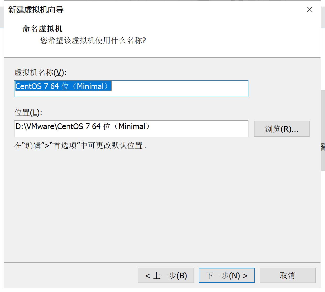Click the path D:\VMware\CentOS 7 64 位（Minimal）
This screenshot has width=325, height=292.
(x=82, y=126)
